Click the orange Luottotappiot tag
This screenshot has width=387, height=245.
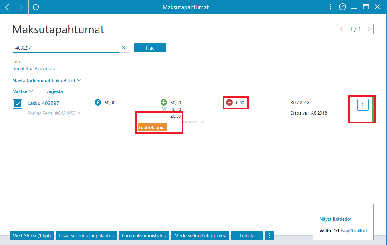point(153,127)
